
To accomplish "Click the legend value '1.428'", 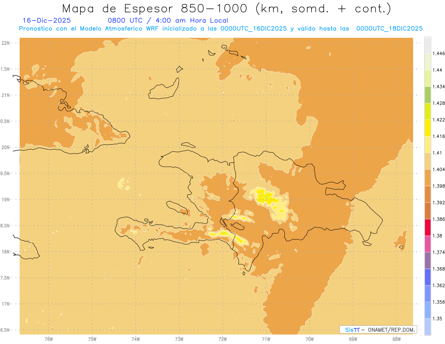I will 439,103.
